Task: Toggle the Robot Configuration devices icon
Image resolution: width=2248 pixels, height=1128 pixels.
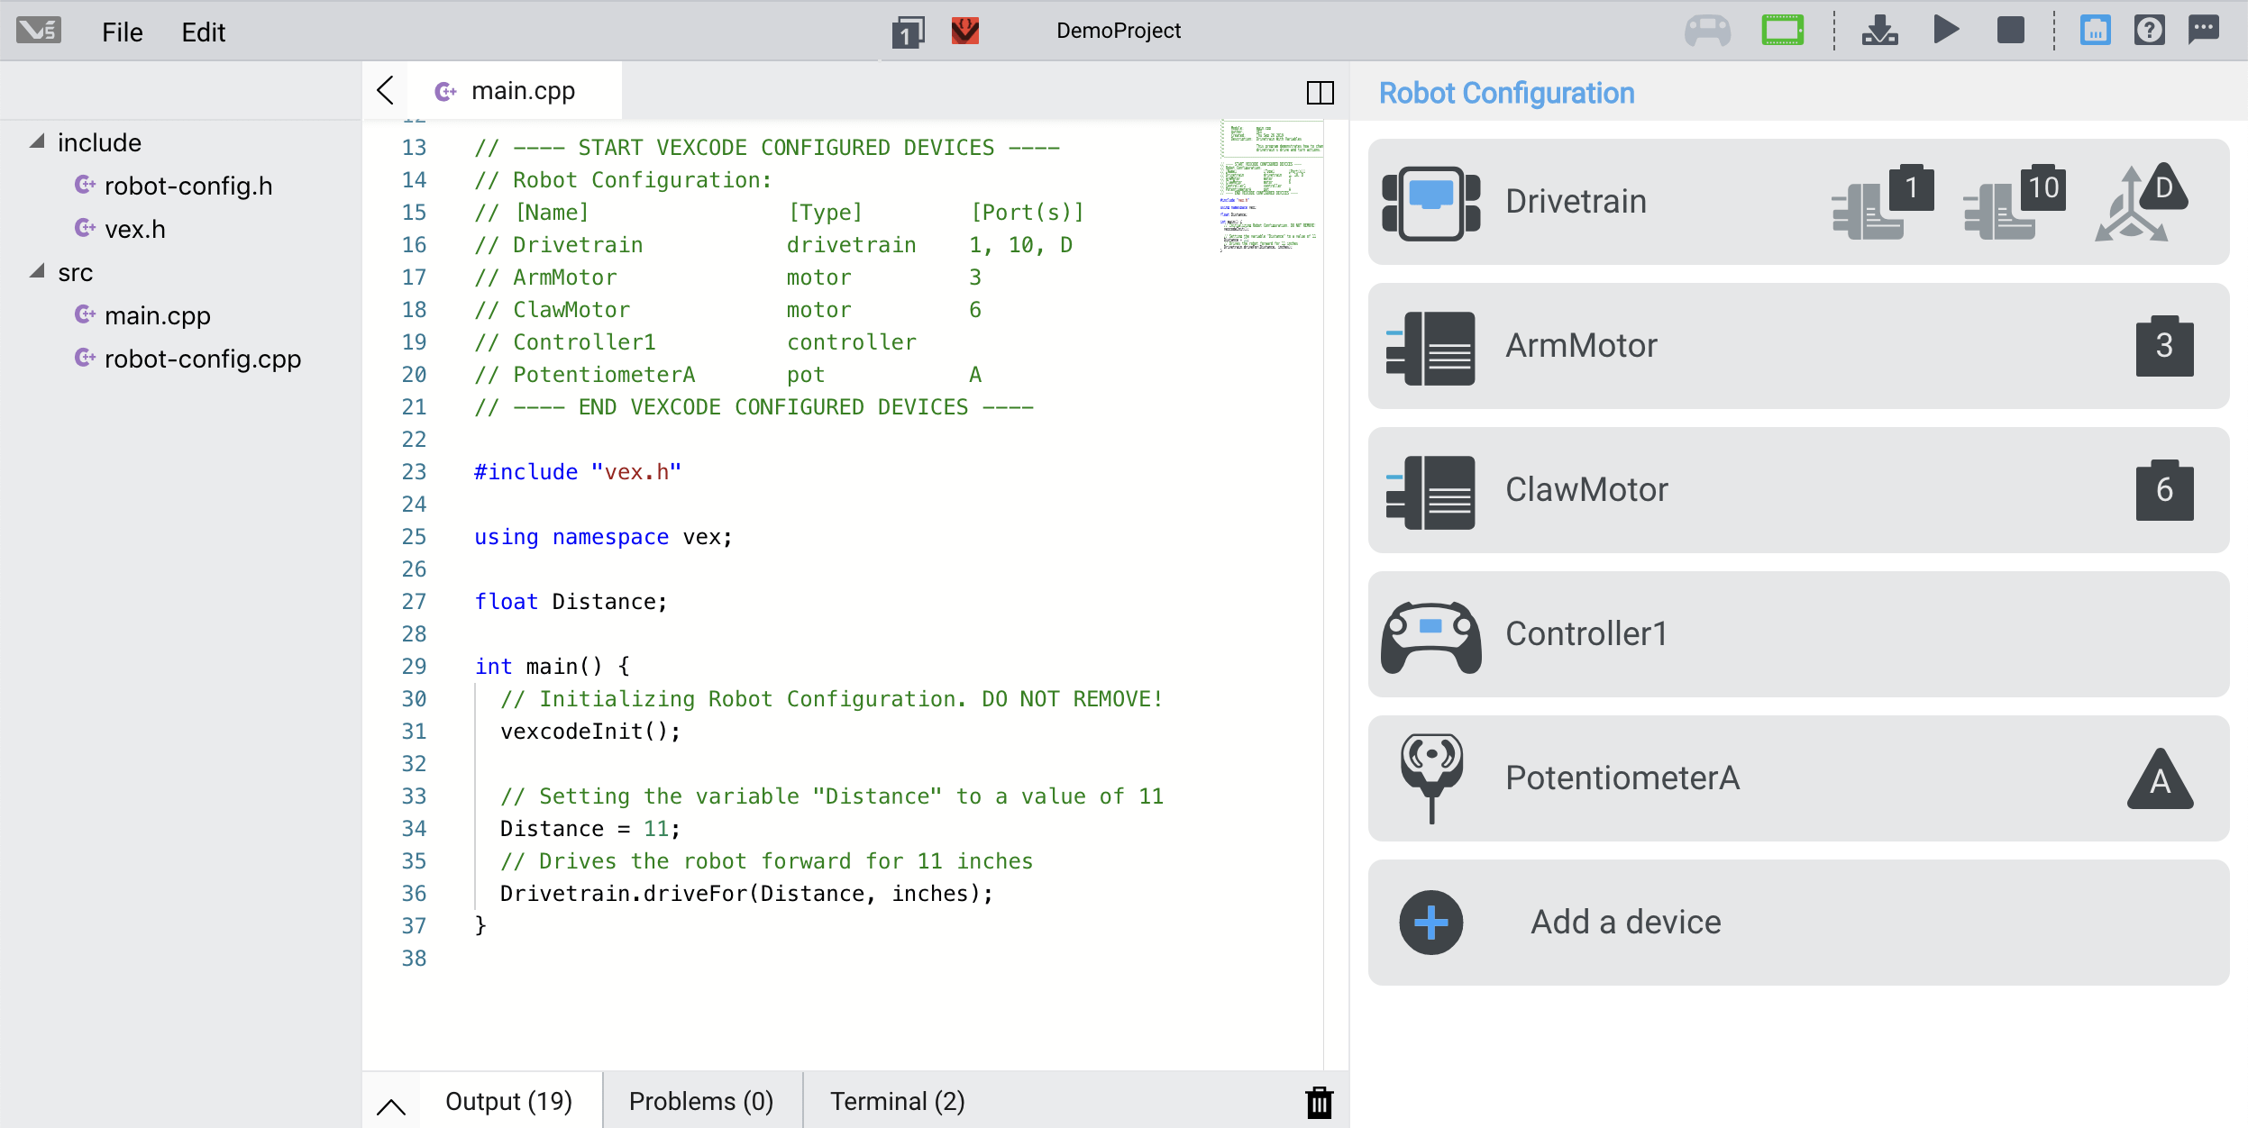Action: [x=2095, y=31]
